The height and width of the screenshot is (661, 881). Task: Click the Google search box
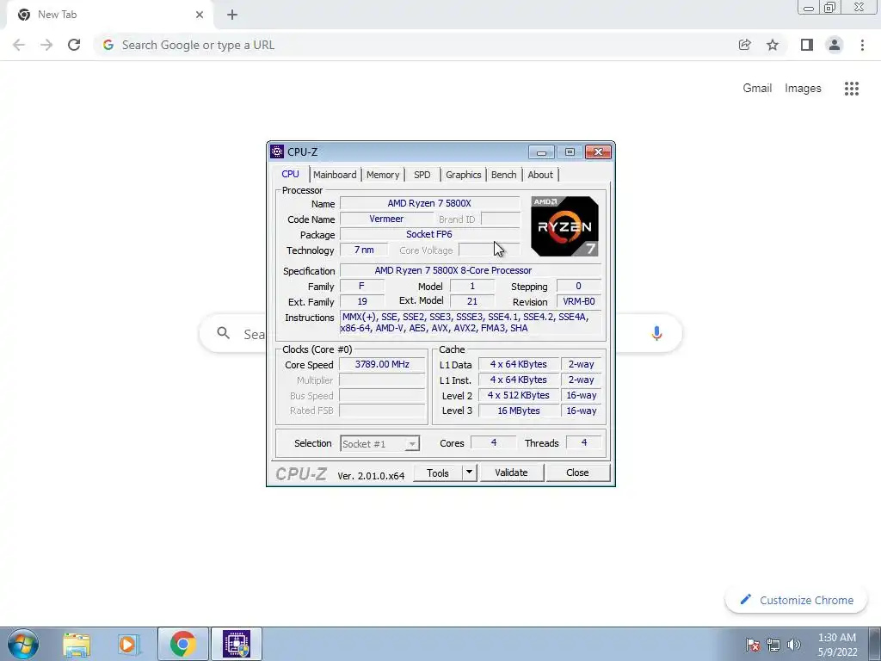pyautogui.click(x=440, y=333)
